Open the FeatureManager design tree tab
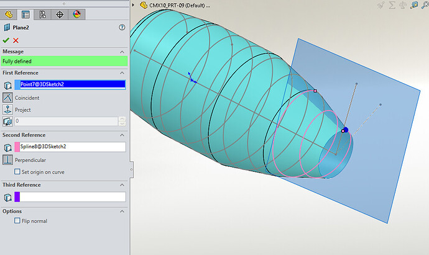 pos(9,14)
